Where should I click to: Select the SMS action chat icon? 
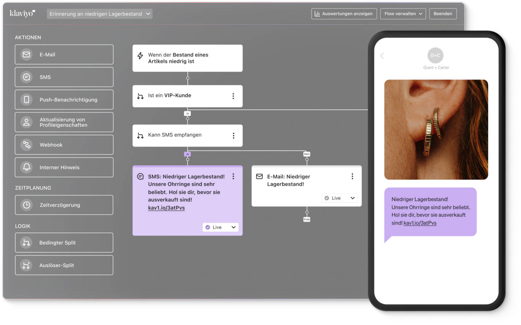(x=26, y=77)
